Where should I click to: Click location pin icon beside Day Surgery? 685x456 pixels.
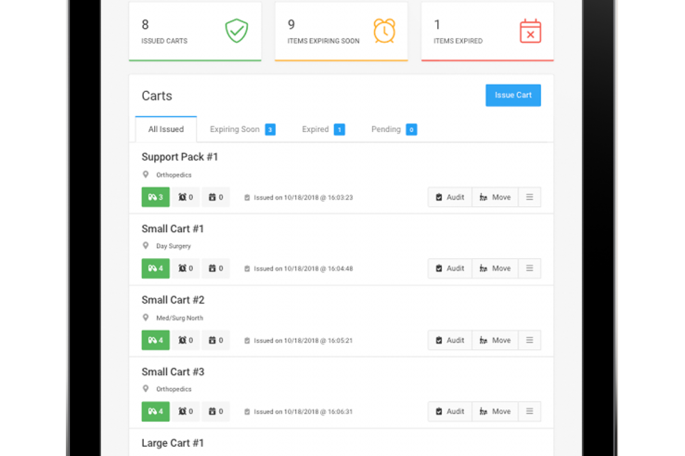click(146, 246)
